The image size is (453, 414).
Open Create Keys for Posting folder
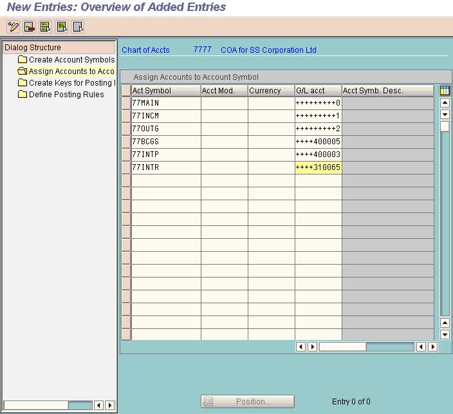click(66, 82)
